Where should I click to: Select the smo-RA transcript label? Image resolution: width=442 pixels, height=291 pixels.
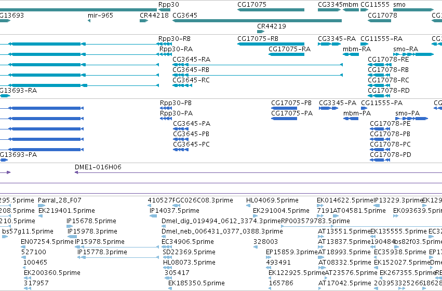click(406, 49)
